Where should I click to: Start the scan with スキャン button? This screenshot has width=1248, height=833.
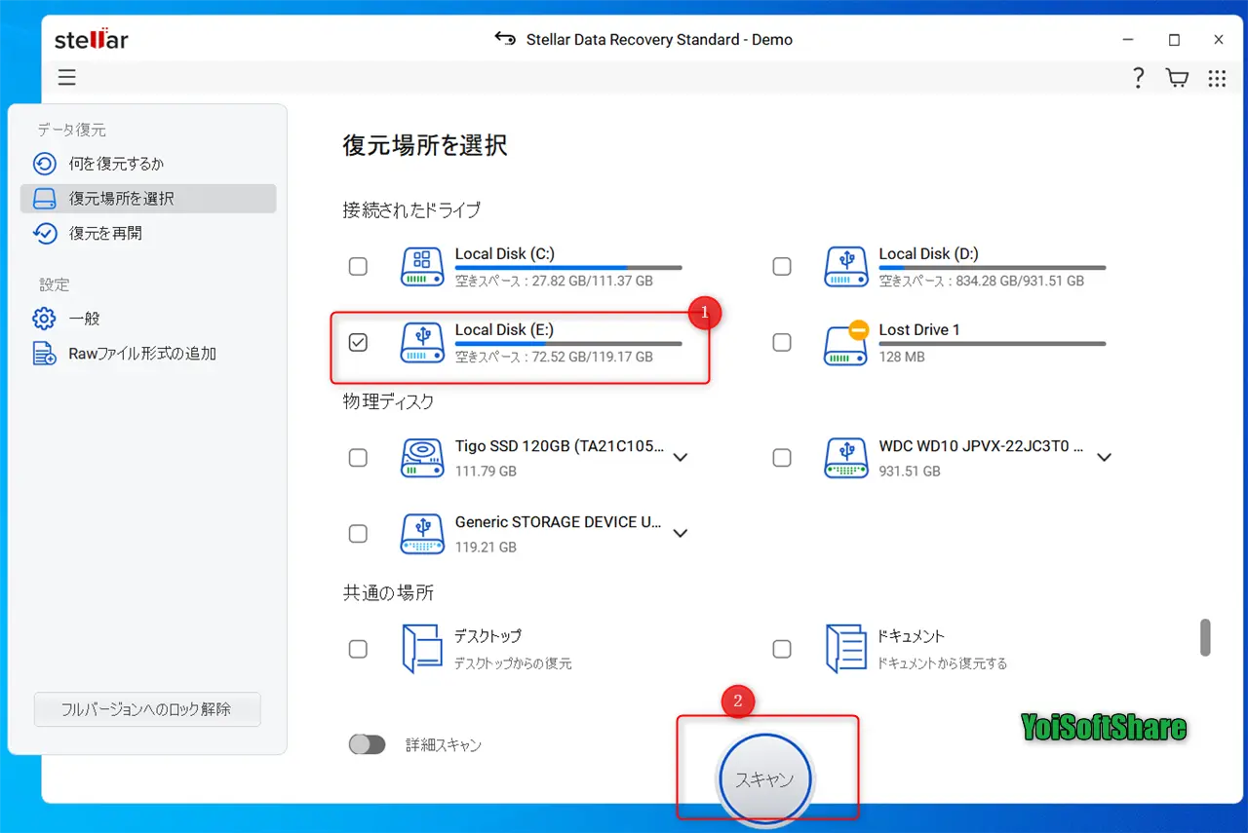coord(765,780)
